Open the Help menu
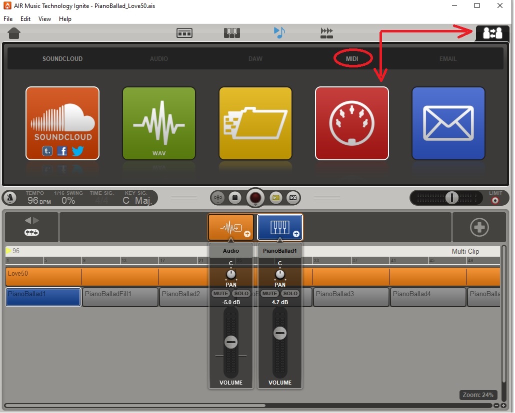 [x=65, y=18]
